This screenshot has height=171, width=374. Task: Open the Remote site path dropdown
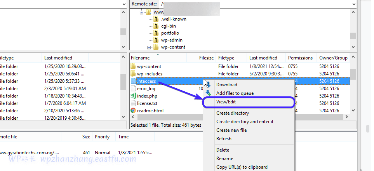click(x=353, y=4)
